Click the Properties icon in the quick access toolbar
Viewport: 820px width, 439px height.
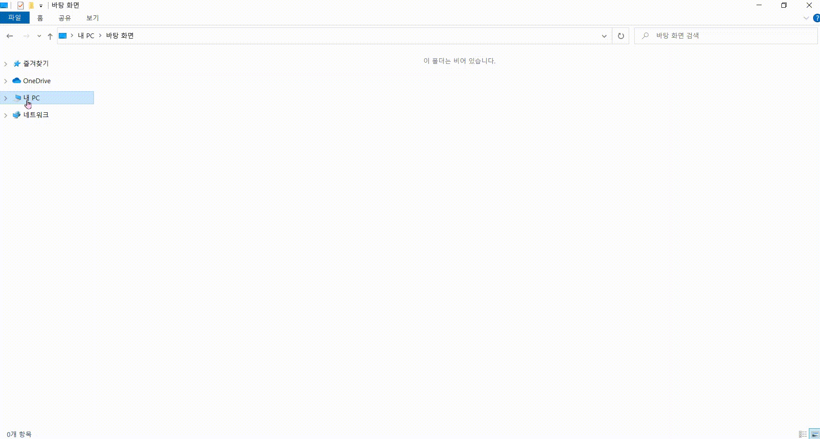20,6
